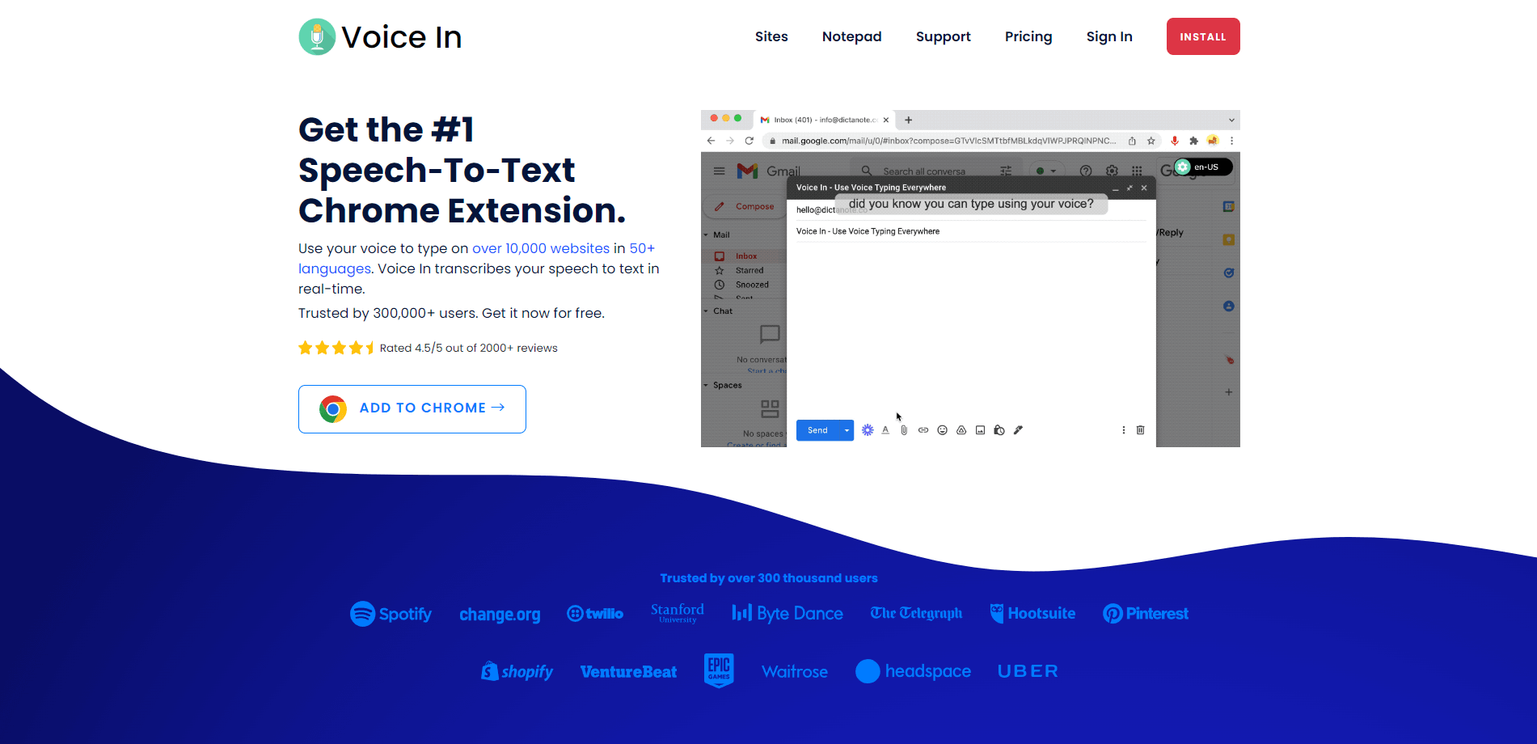
Task: Collapse the Spaces section in Gmail demo
Action: click(x=706, y=385)
